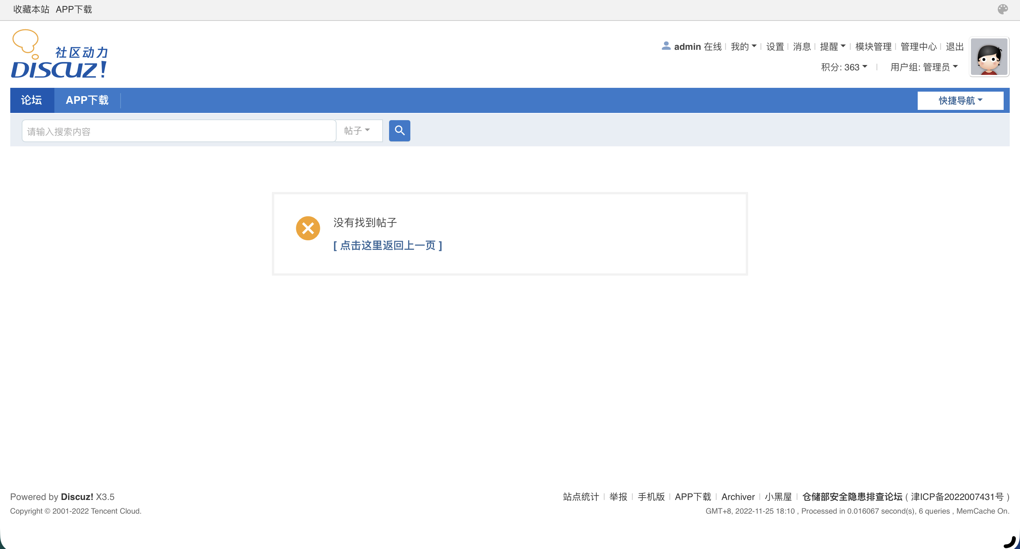The width and height of the screenshot is (1020, 549).
Task: Click the admin user avatar image
Action: coord(989,57)
